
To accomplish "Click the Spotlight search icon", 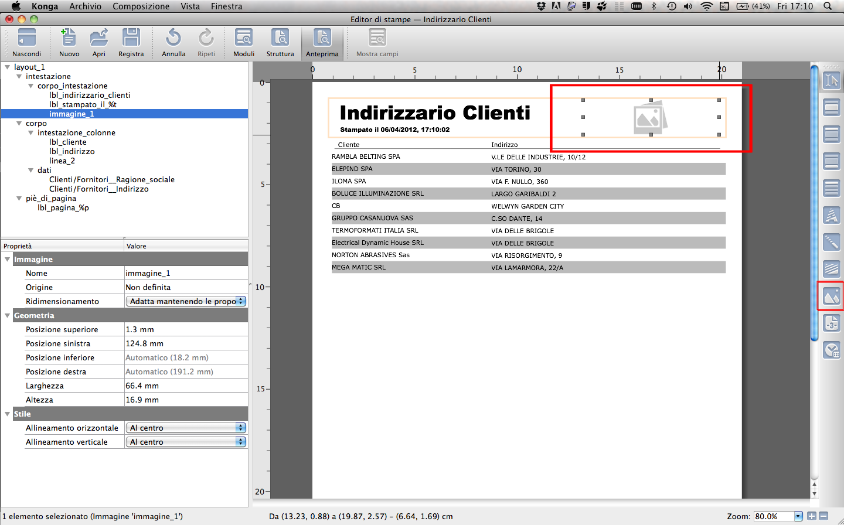I will pos(828,6).
